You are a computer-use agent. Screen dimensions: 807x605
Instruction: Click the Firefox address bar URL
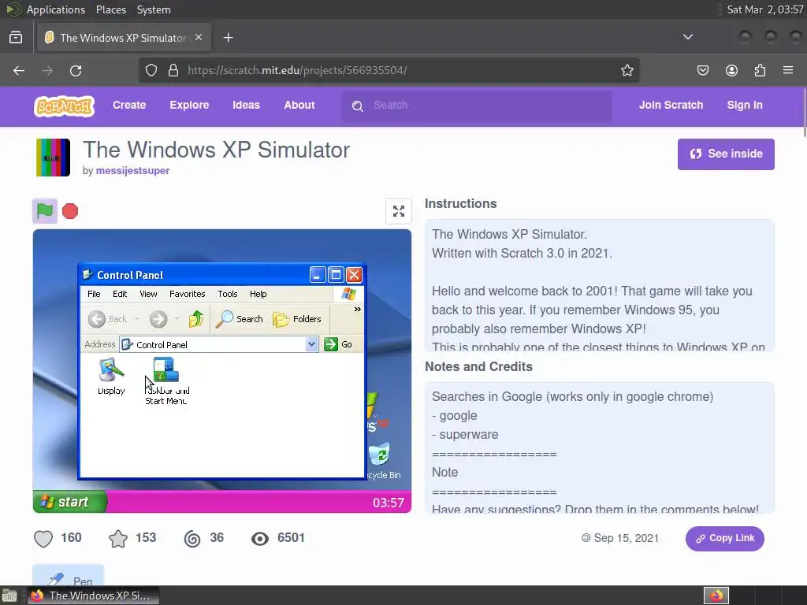[x=297, y=70]
